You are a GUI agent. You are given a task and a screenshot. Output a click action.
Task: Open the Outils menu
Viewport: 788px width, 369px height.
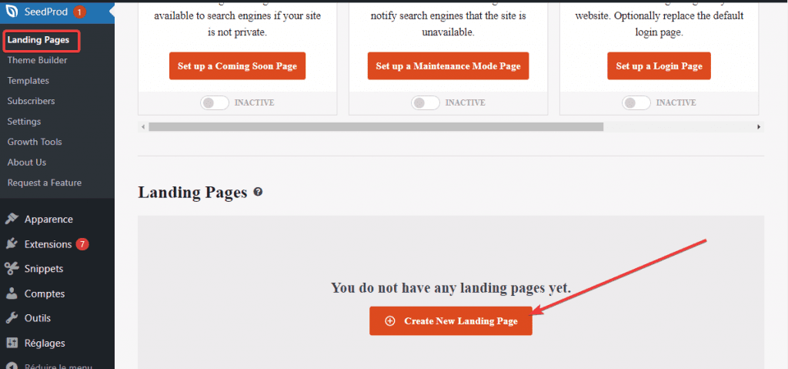pos(38,318)
